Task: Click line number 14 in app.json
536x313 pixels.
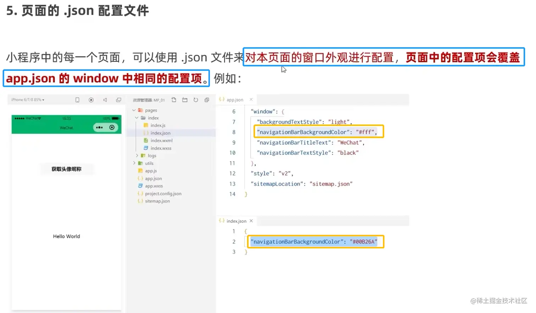Action: pos(232,194)
